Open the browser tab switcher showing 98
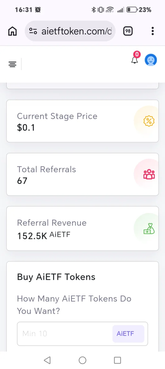 click(x=128, y=31)
